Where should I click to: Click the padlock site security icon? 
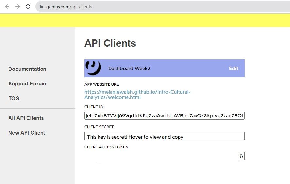pos(41,7)
